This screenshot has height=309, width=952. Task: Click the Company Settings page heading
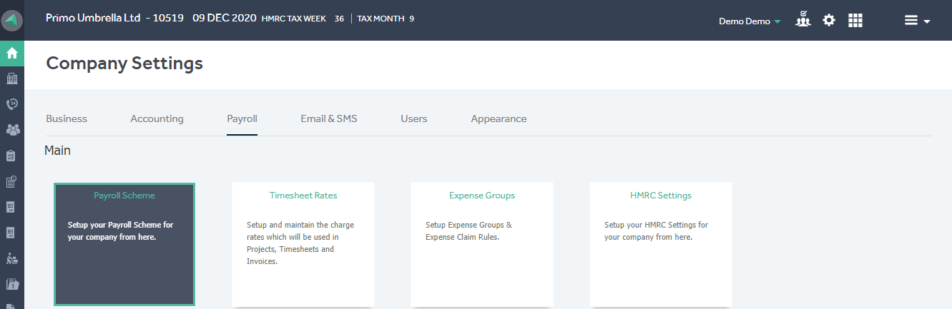pyautogui.click(x=124, y=64)
